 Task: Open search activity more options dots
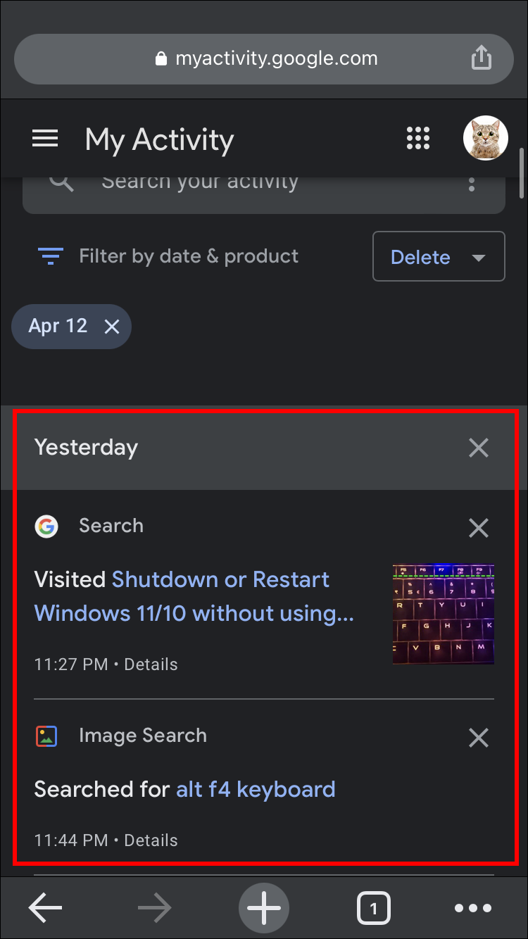[x=471, y=184]
